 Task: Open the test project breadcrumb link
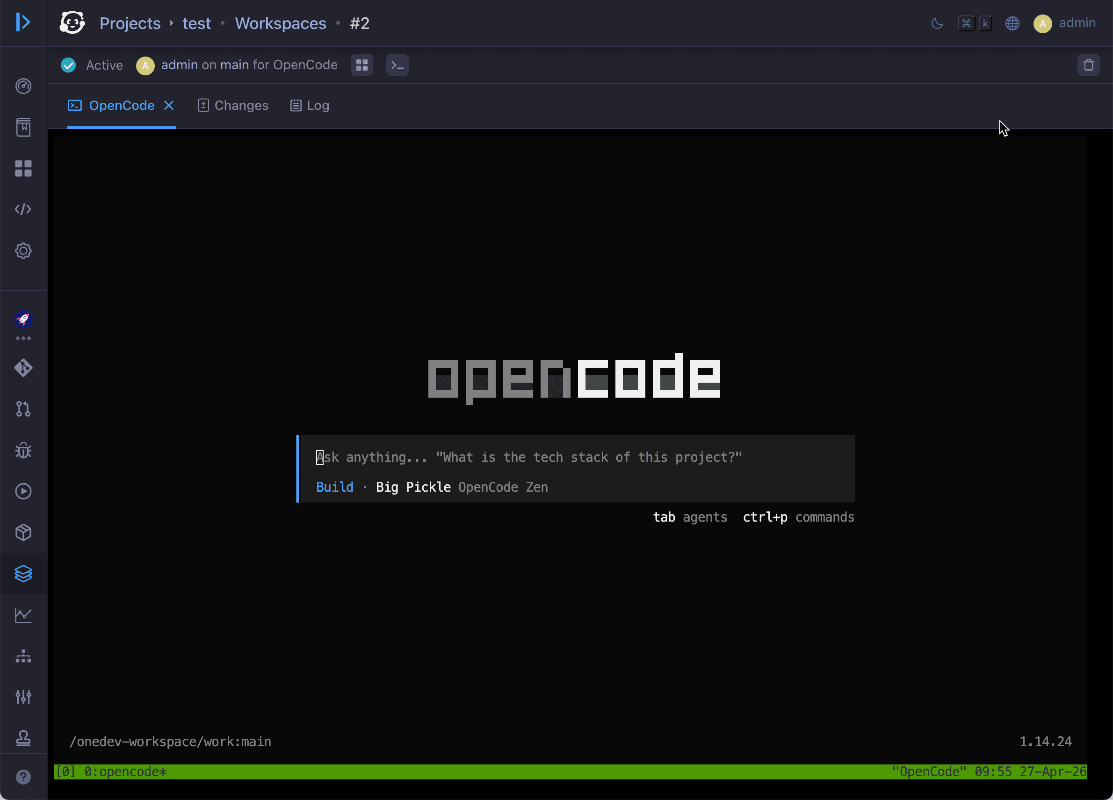pyautogui.click(x=196, y=23)
